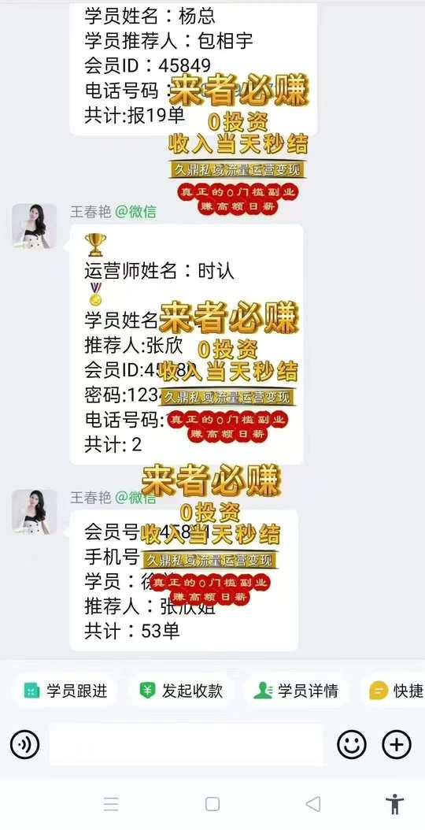
Task: Tap the 学员详情 person icon
Action: pos(263,691)
